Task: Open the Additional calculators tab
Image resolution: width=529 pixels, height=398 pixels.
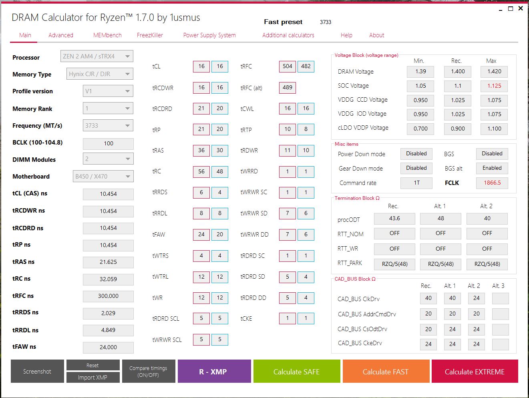Action: pyautogui.click(x=288, y=35)
